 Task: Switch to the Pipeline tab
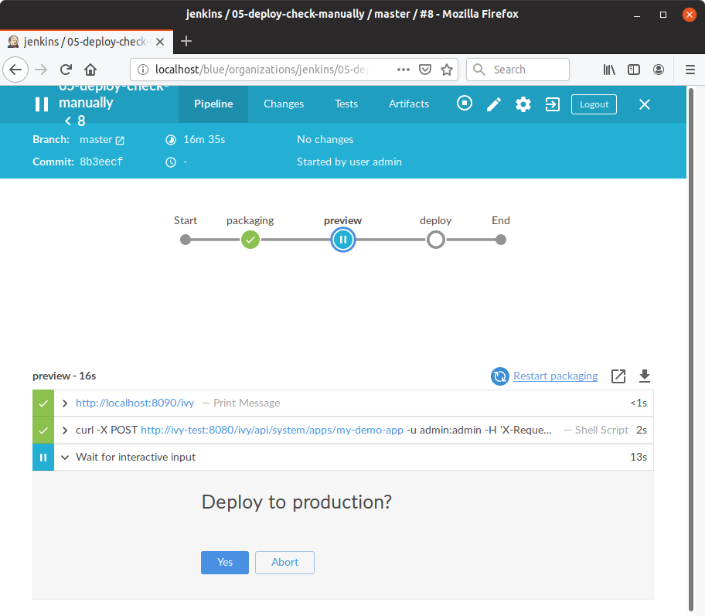tap(213, 104)
